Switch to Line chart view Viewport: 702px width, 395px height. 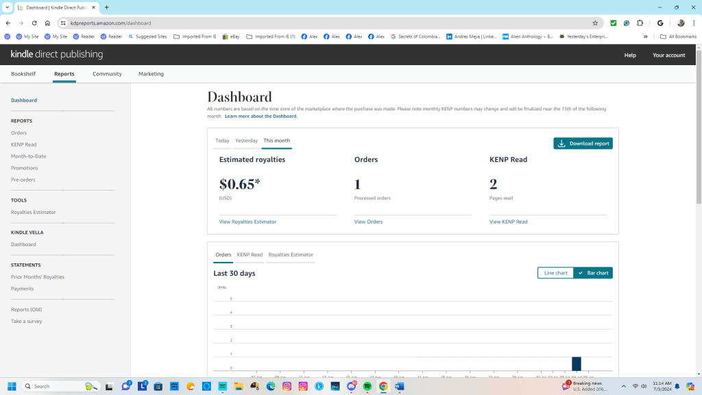point(555,273)
